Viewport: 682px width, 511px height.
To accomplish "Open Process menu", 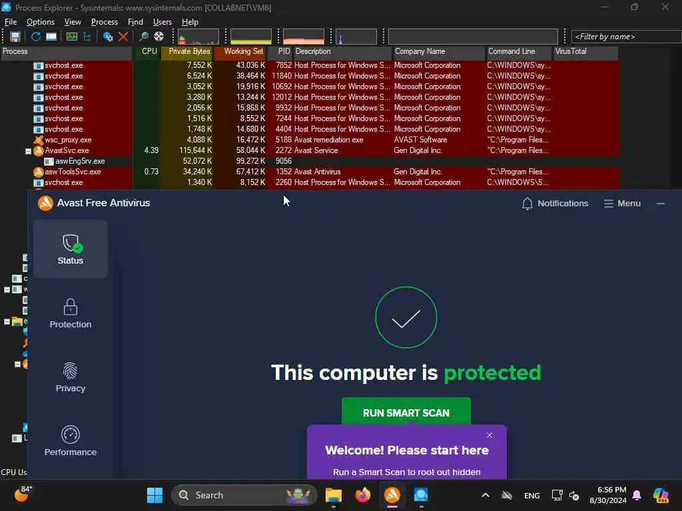I will pyautogui.click(x=105, y=22).
